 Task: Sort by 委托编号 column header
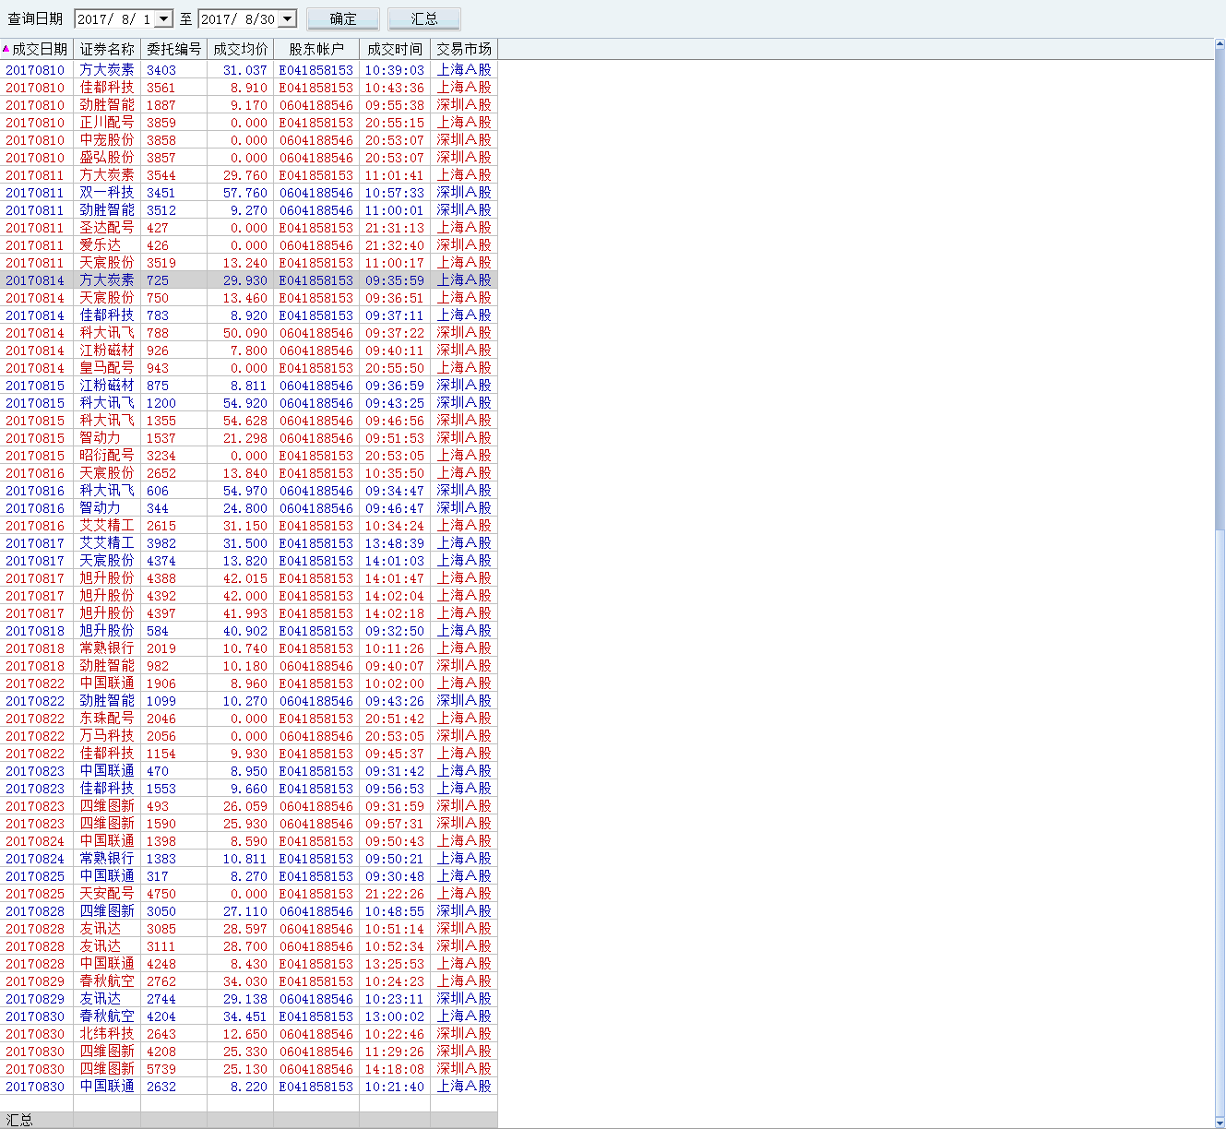point(173,49)
